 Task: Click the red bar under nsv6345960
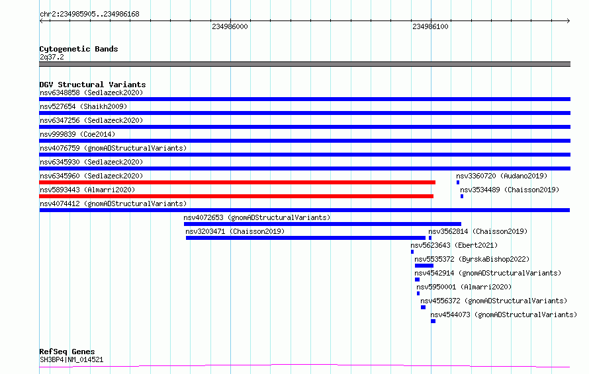238,182
